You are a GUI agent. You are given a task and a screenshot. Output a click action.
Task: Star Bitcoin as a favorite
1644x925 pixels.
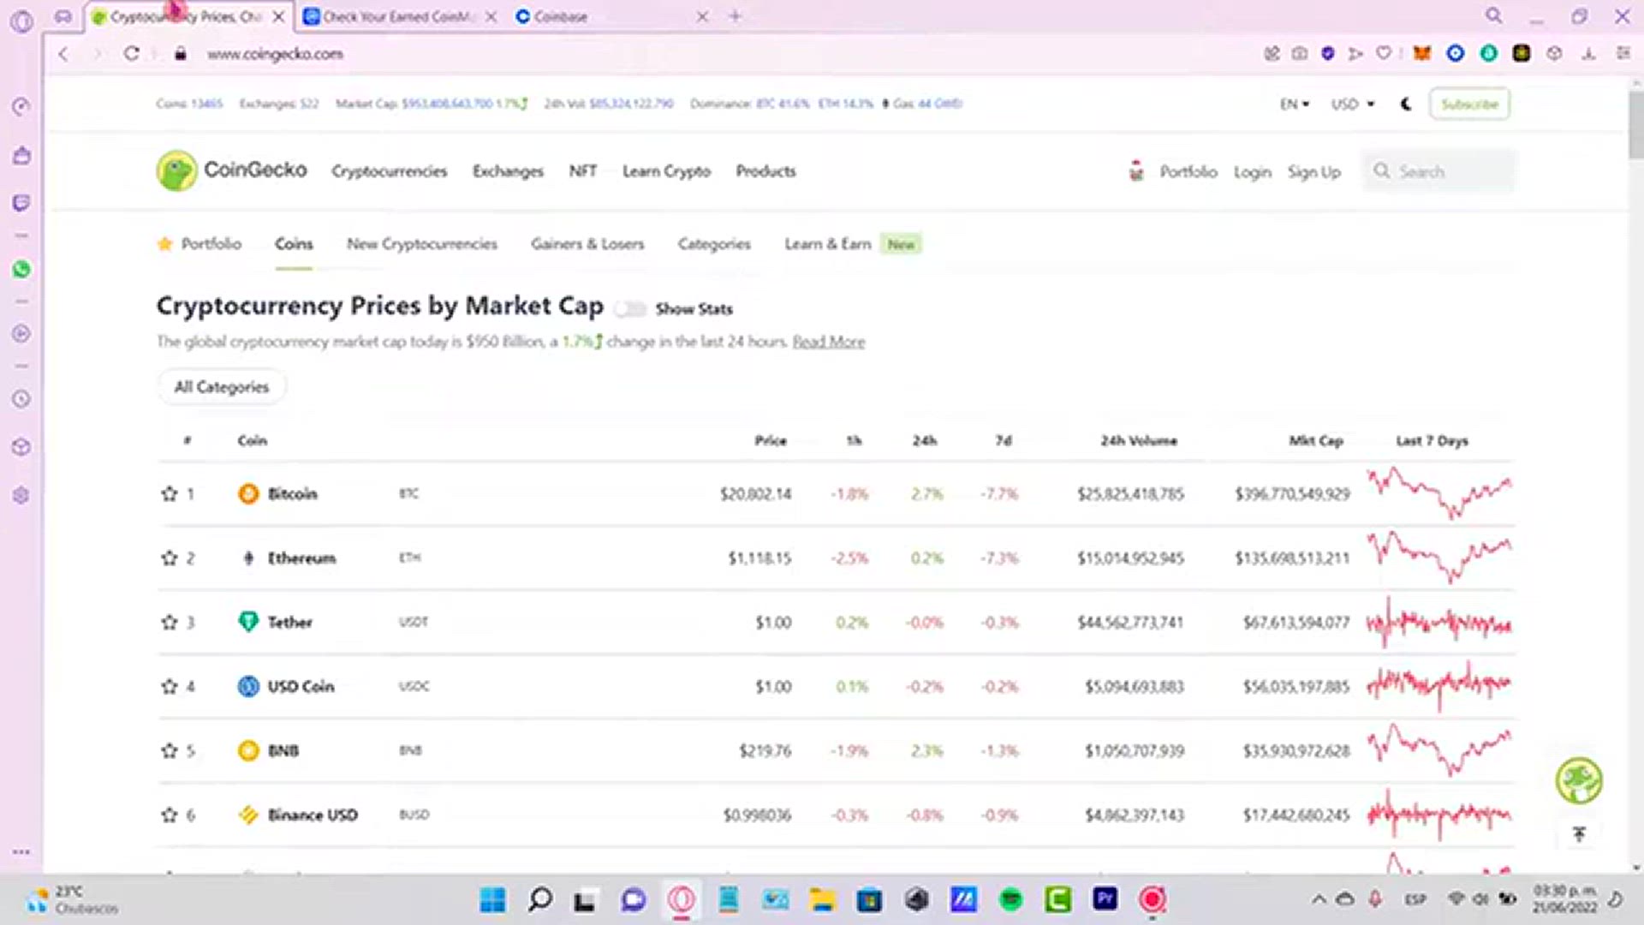tap(169, 493)
